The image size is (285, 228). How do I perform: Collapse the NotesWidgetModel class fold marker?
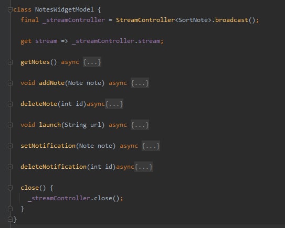point(10,9)
